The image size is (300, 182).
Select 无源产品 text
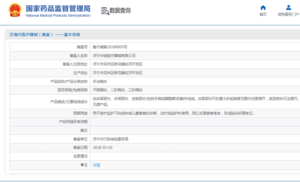pyautogui.click(x=101, y=104)
